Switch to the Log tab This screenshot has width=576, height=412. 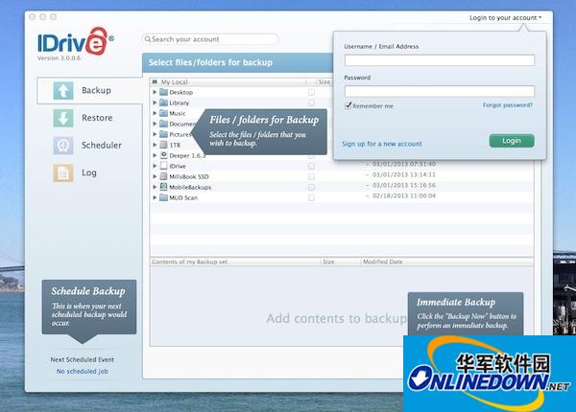tap(89, 173)
